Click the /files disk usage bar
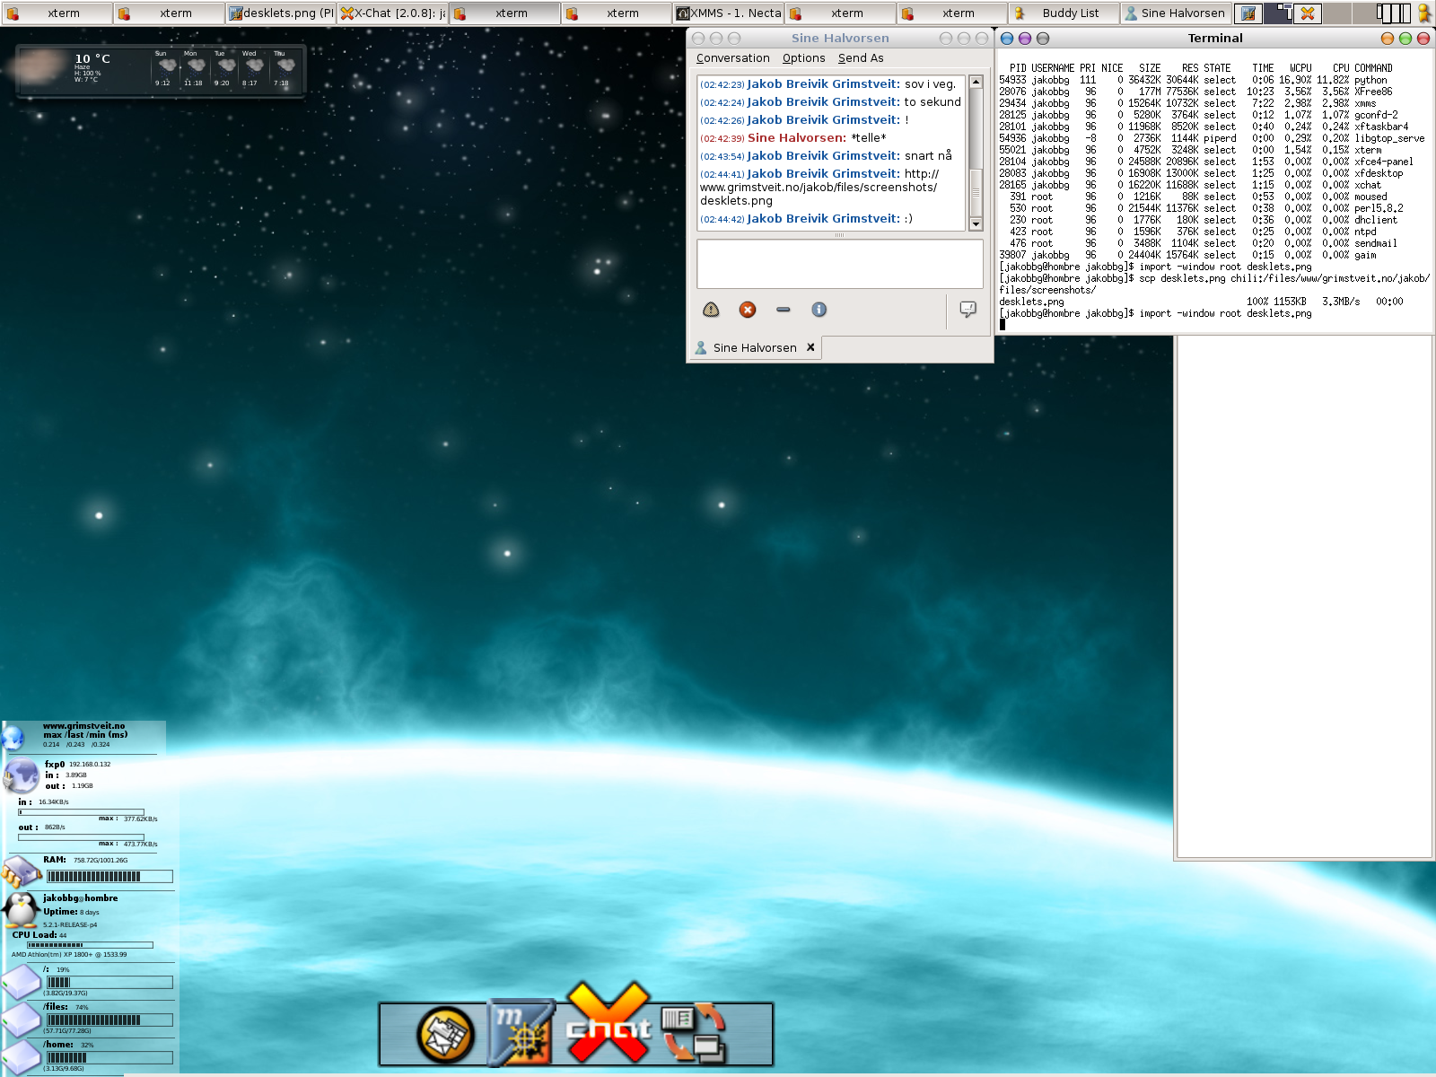The width and height of the screenshot is (1436, 1077). [109, 1020]
